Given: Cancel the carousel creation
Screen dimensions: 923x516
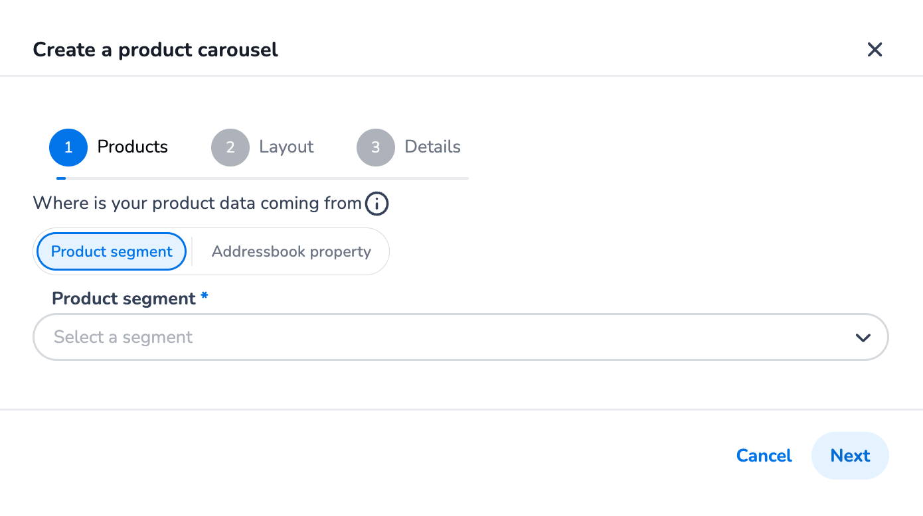Looking at the screenshot, I should coord(764,456).
